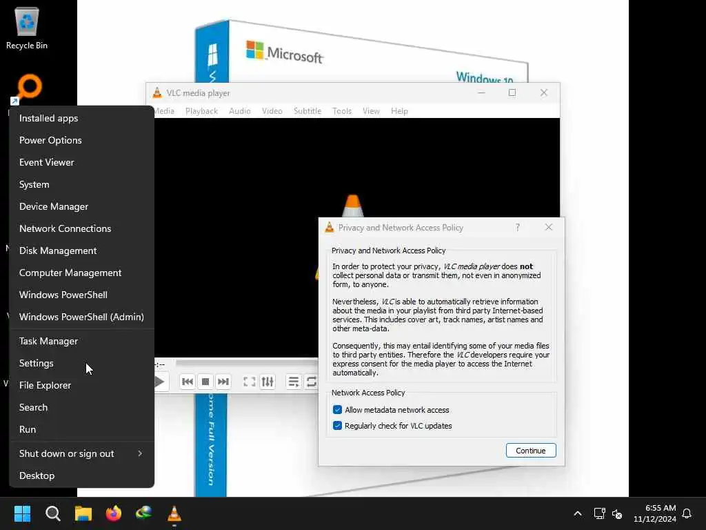The height and width of the screenshot is (530, 706).
Task: Click the taskbar Search magnifier icon
Action: [x=52, y=513]
